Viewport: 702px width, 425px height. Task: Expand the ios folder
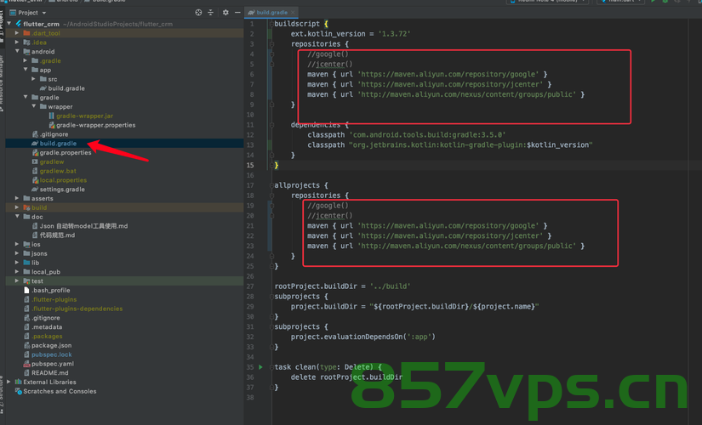pyautogui.click(x=17, y=244)
